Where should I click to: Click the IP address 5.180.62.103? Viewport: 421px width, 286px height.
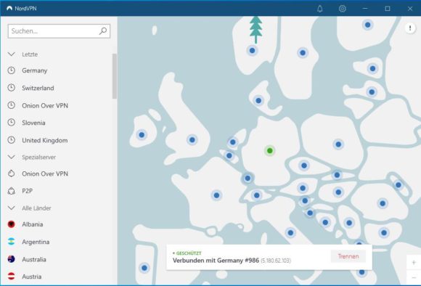pos(276,261)
